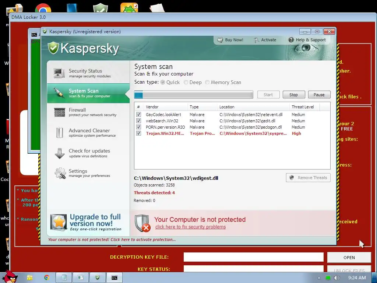Click the Settings gear icon

60,173
